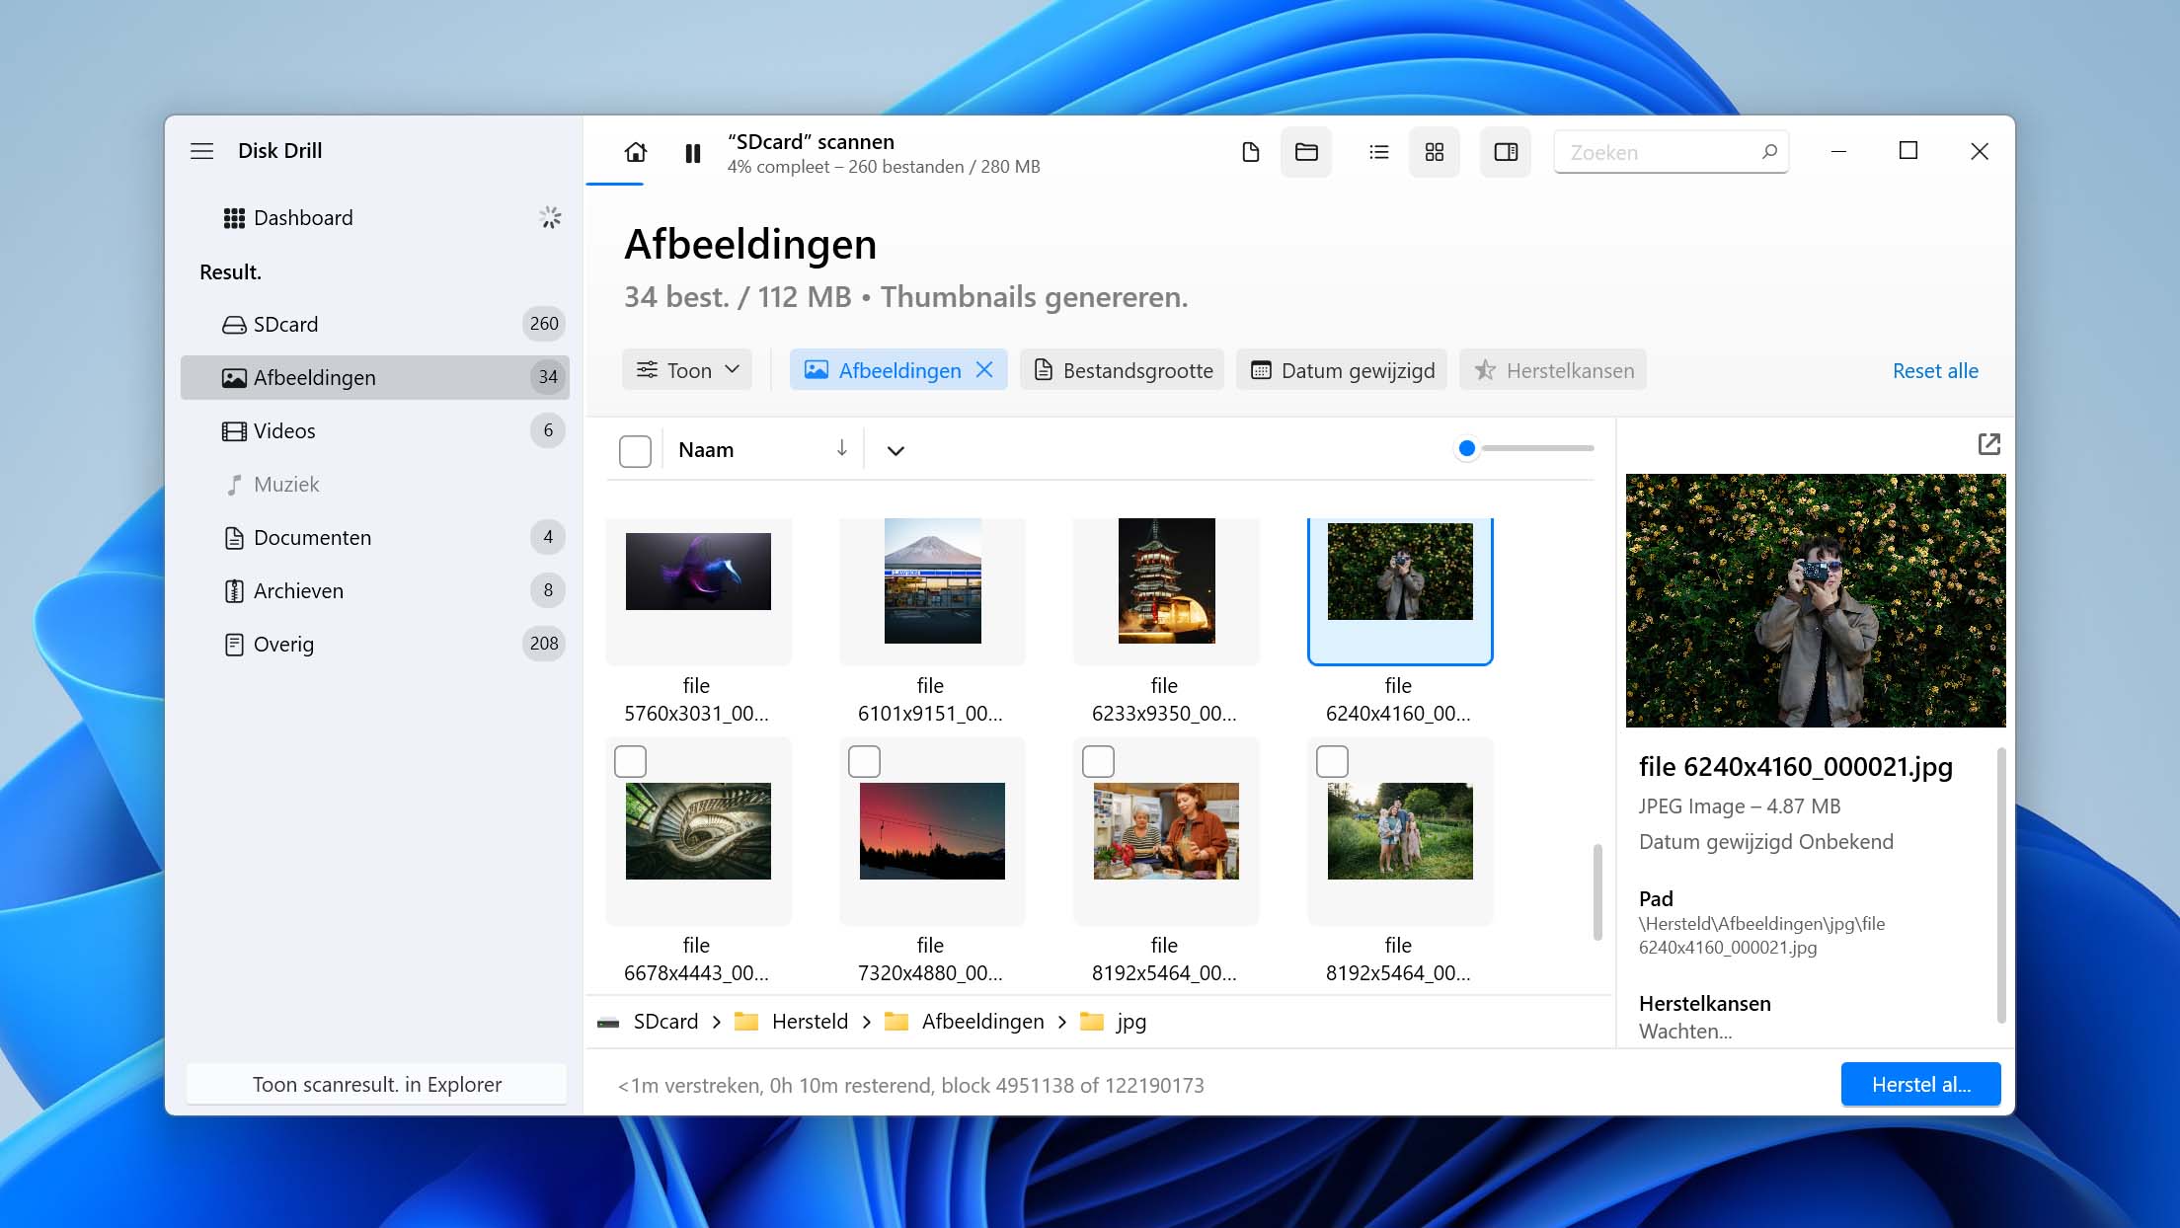
Task: Expand breadcrumb chevron after SDcard
Action: coord(716,1022)
